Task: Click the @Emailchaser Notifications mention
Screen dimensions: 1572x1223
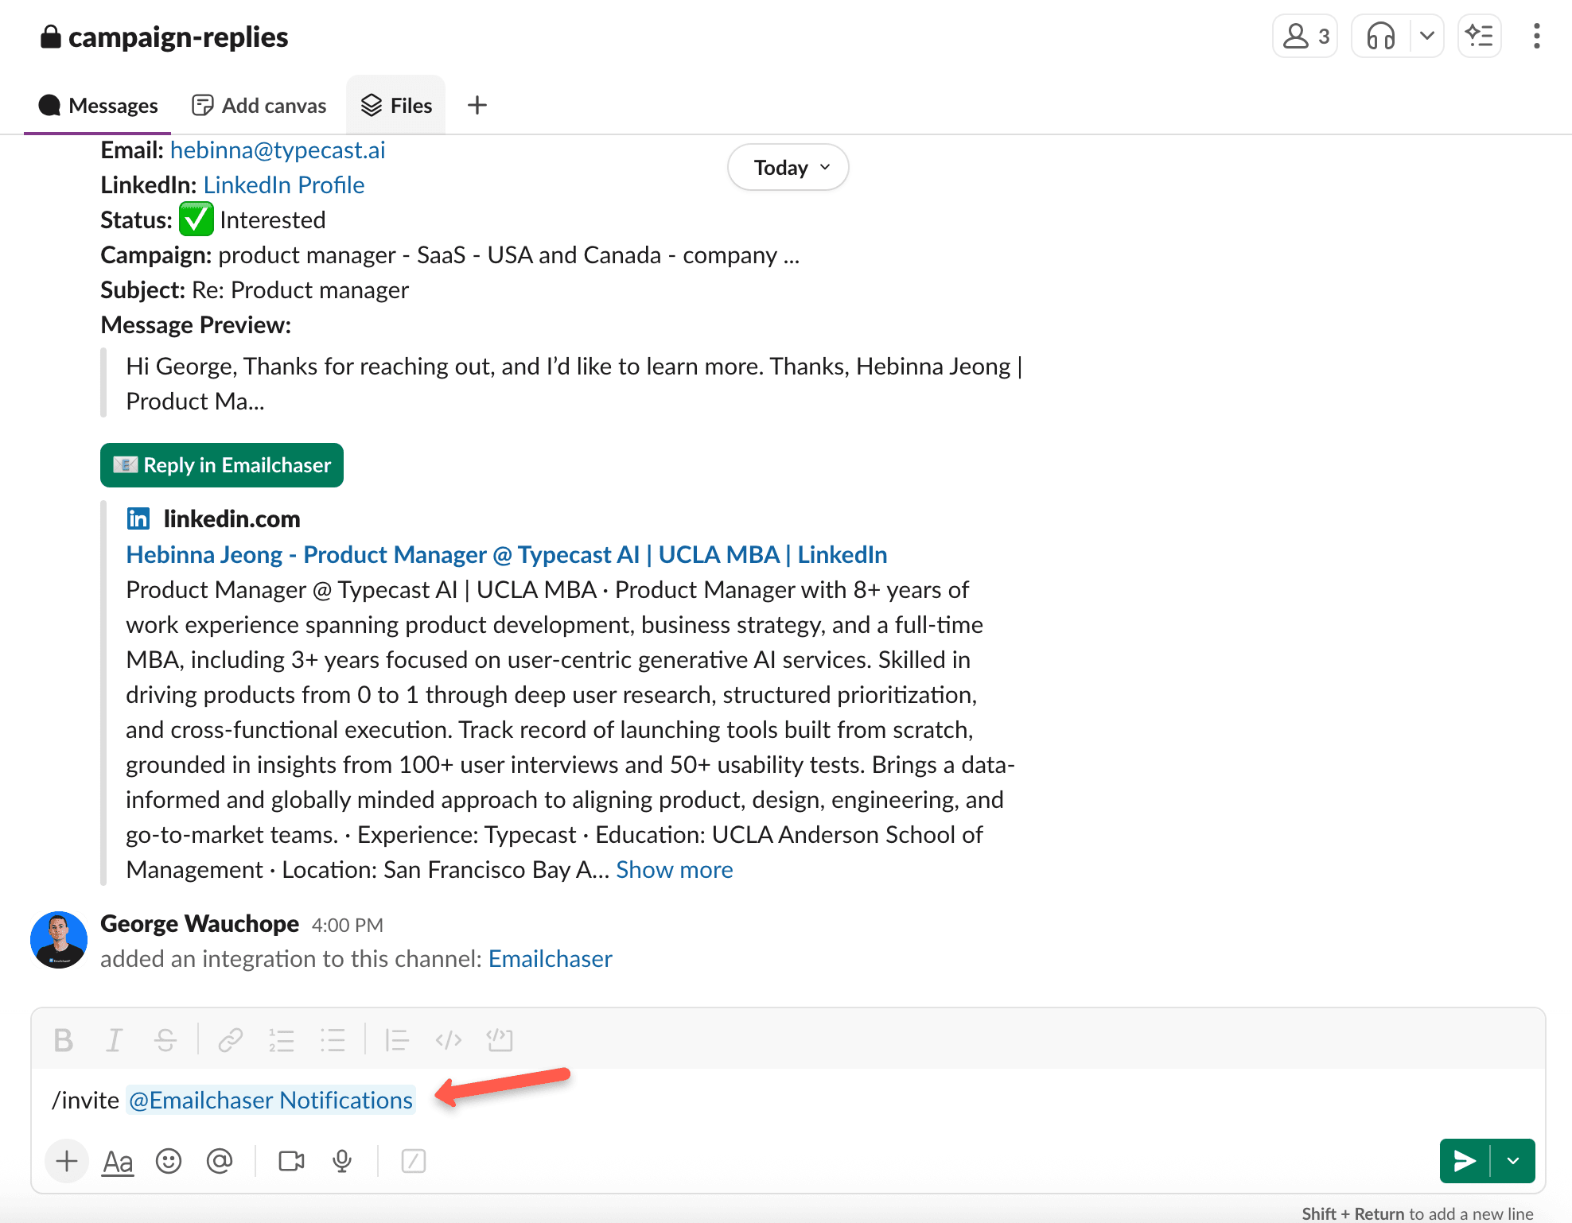Action: tap(270, 1101)
